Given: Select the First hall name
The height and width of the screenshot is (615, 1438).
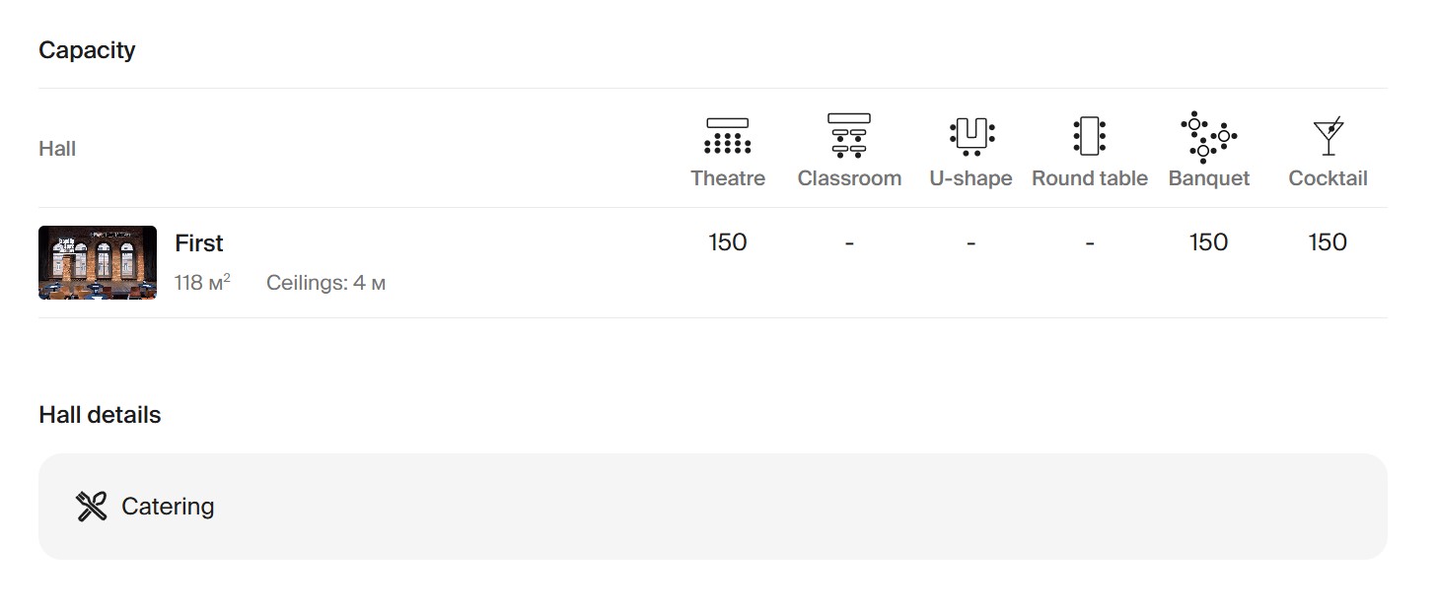Looking at the screenshot, I should (x=199, y=243).
